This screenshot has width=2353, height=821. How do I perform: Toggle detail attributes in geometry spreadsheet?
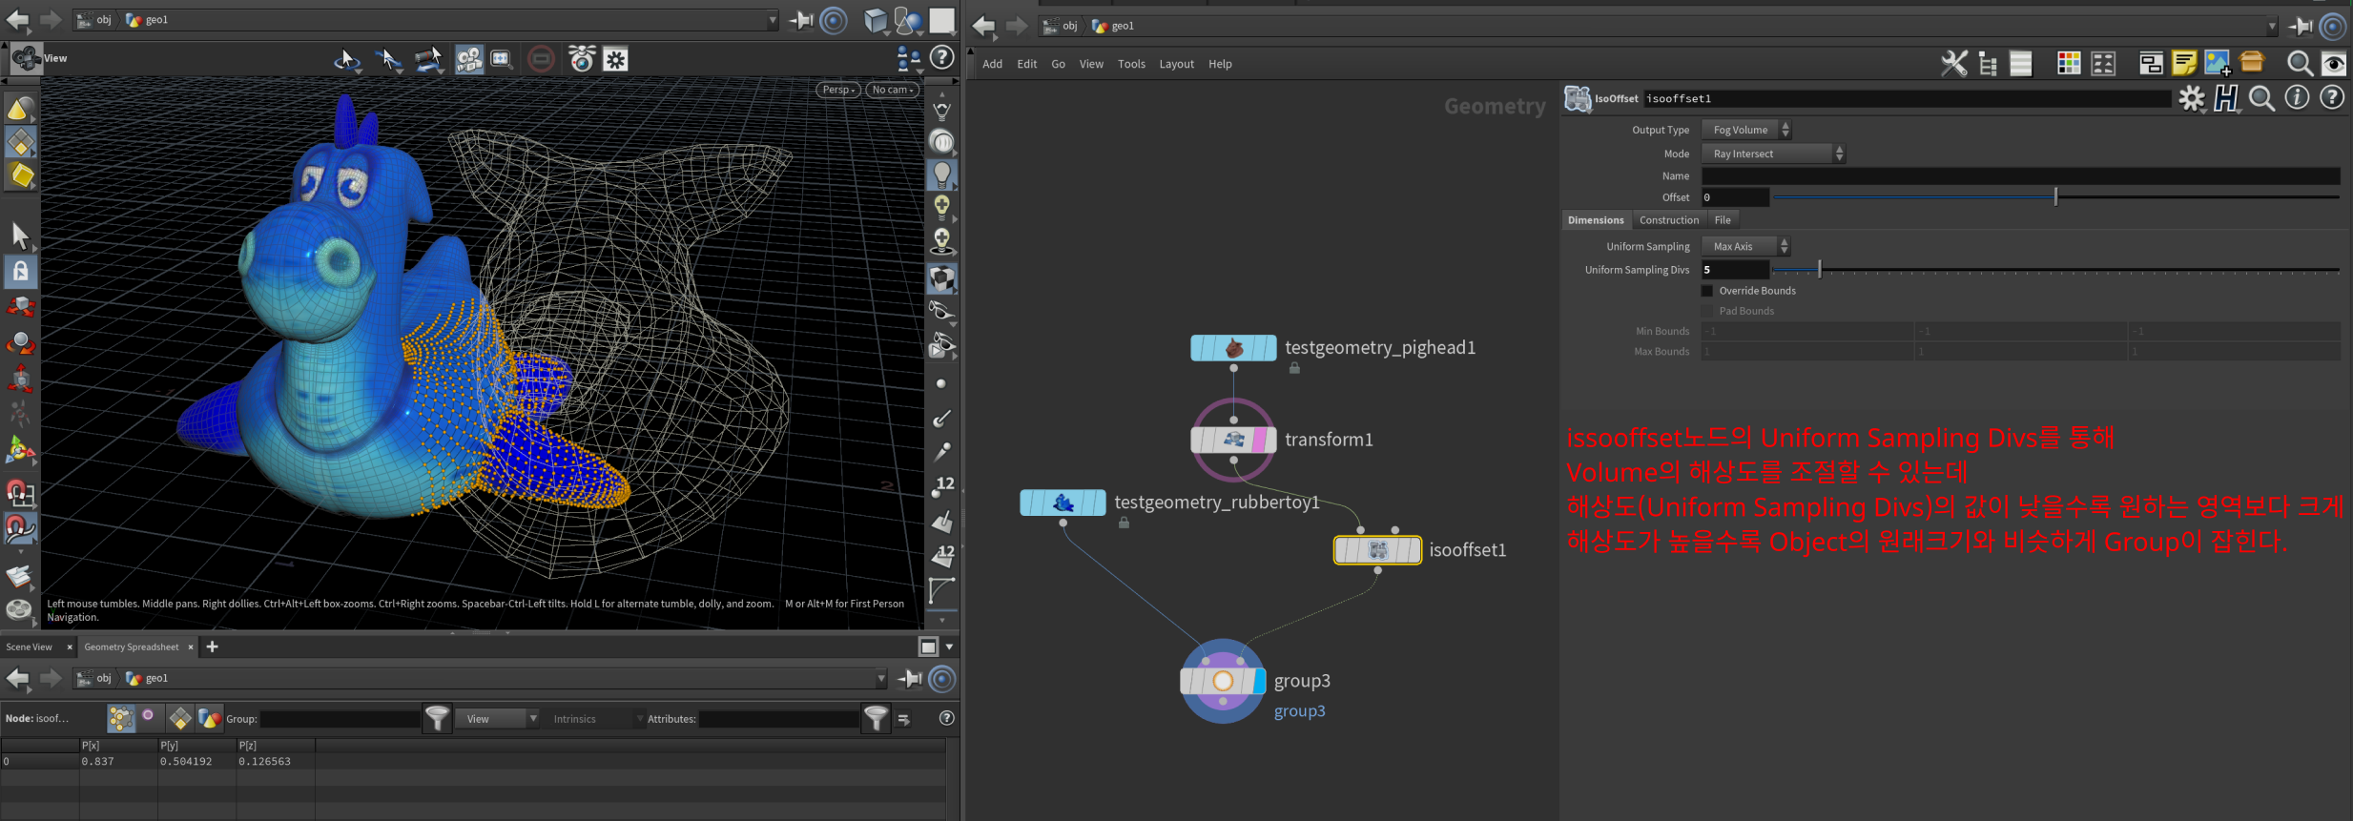(x=210, y=718)
